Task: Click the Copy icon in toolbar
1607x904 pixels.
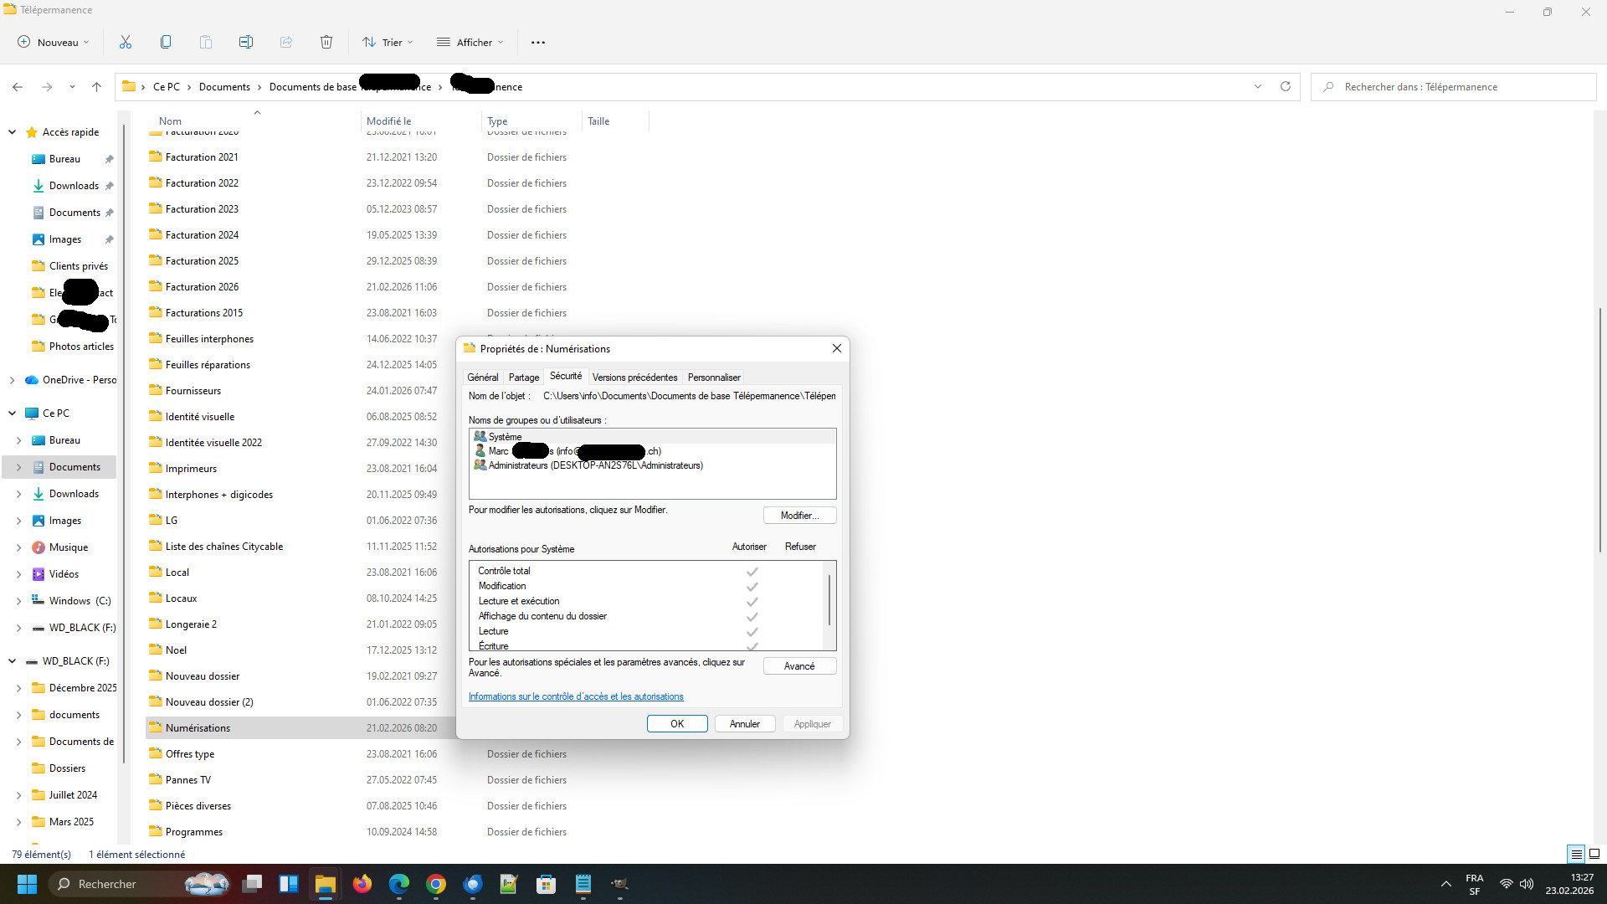Action: [x=166, y=42]
